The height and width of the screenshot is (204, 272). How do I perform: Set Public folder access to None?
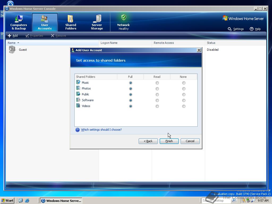point(184,95)
